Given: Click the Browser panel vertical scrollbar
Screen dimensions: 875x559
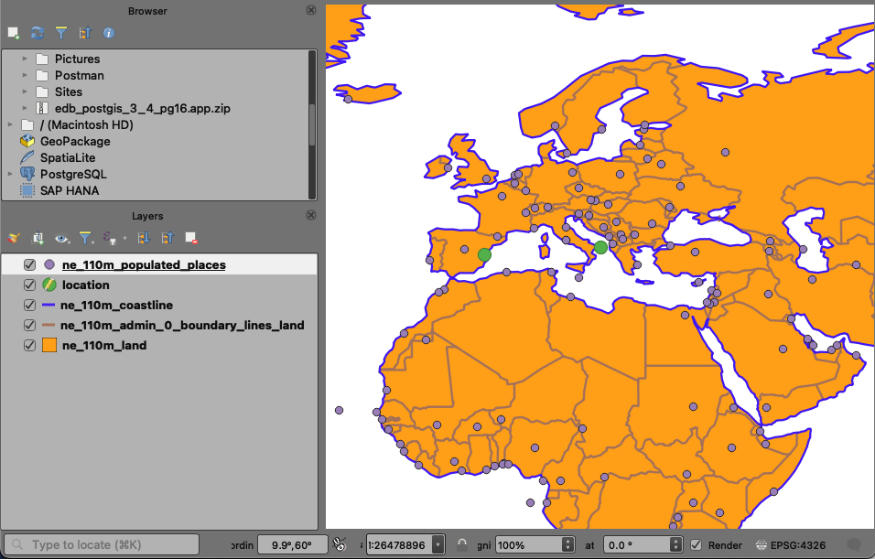Looking at the screenshot, I should click(x=312, y=124).
